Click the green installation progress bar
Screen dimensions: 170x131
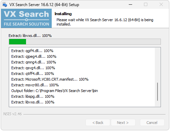[x=85, y=42]
